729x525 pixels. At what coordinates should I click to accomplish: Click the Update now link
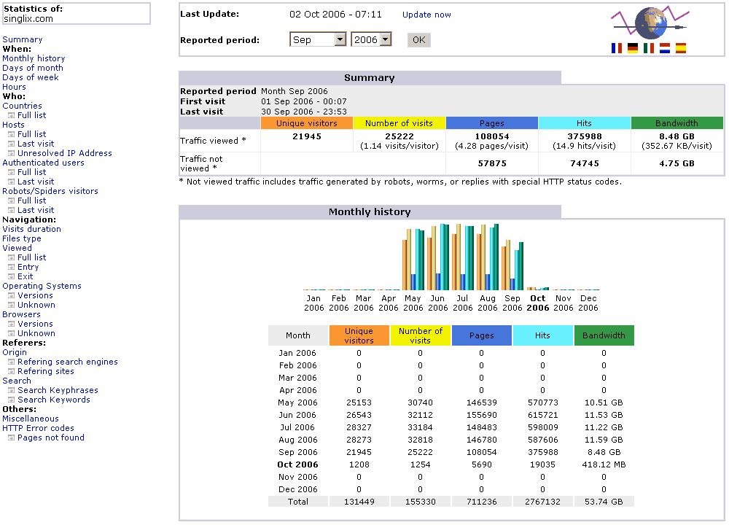[x=426, y=15]
